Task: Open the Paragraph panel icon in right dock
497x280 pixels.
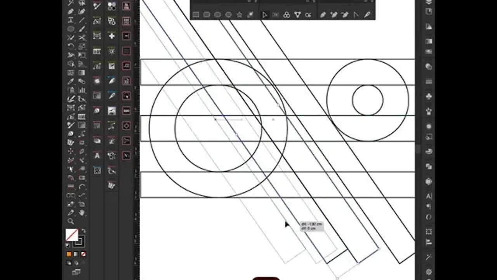Action: (429, 206)
